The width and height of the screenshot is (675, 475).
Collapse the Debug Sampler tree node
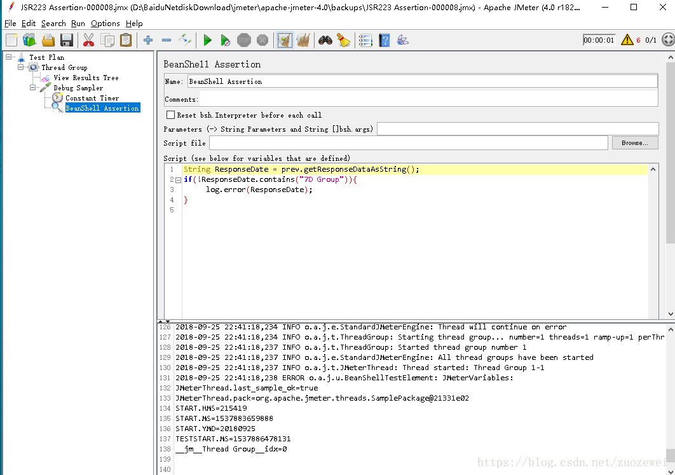pyautogui.click(x=33, y=88)
